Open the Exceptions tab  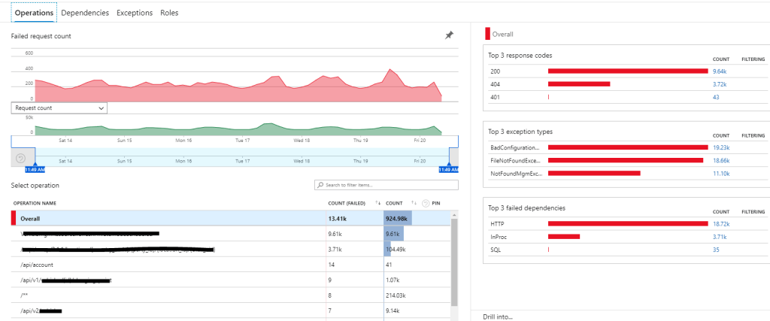point(135,13)
